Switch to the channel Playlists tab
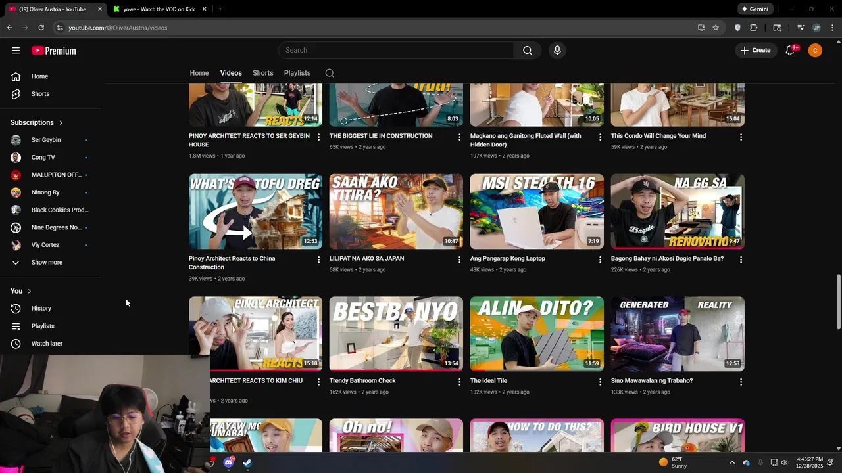This screenshot has width=842, height=473. click(x=297, y=73)
